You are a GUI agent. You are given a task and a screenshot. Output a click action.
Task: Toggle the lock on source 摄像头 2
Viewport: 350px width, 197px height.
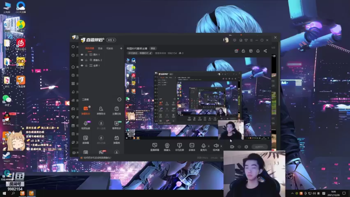click(x=86, y=60)
